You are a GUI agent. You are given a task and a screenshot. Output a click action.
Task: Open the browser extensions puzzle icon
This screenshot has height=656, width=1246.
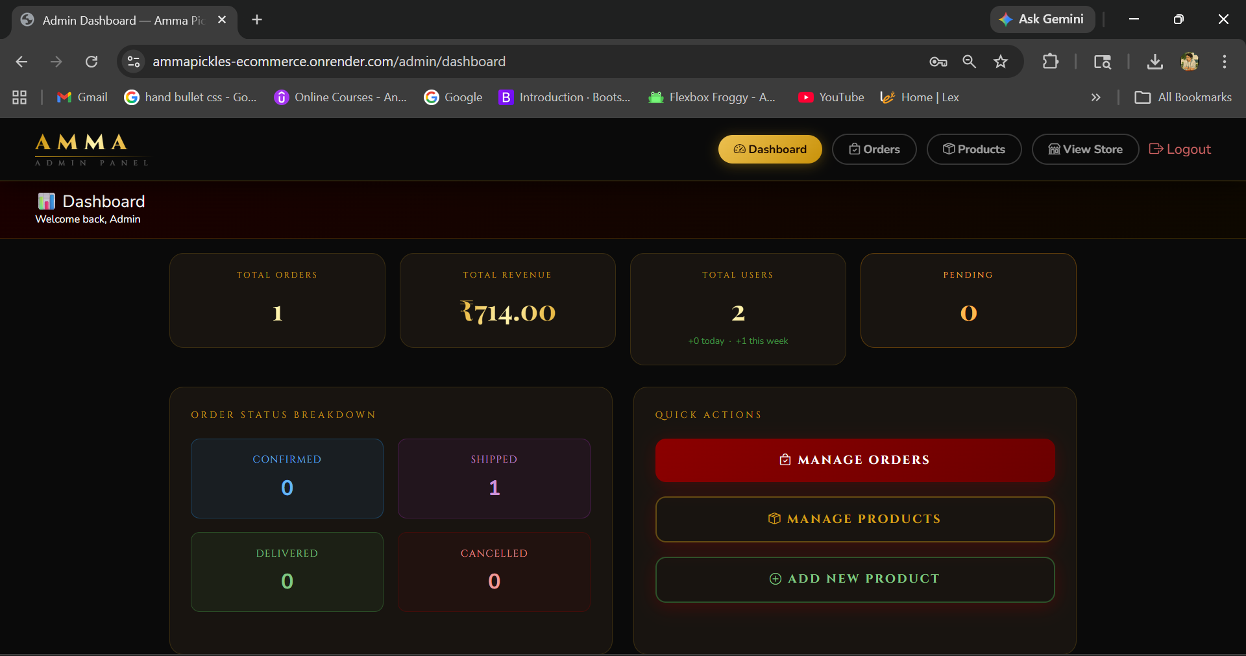[1050, 62]
